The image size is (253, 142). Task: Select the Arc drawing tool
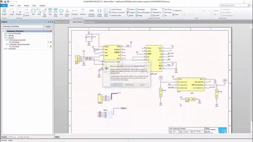click(x=164, y=15)
